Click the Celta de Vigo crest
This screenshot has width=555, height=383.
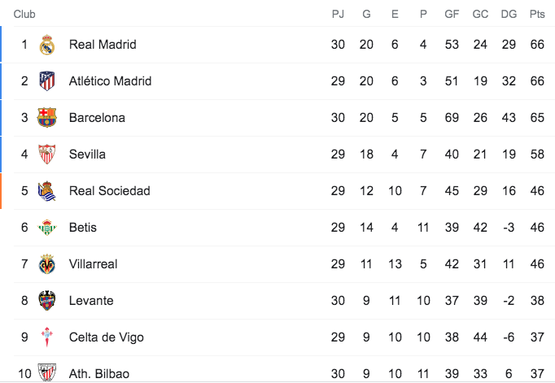[47, 337]
